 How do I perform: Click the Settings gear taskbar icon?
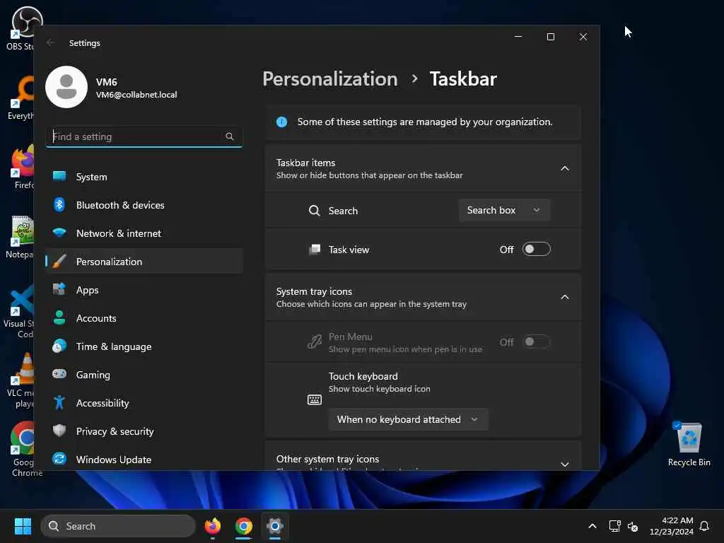tap(275, 526)
